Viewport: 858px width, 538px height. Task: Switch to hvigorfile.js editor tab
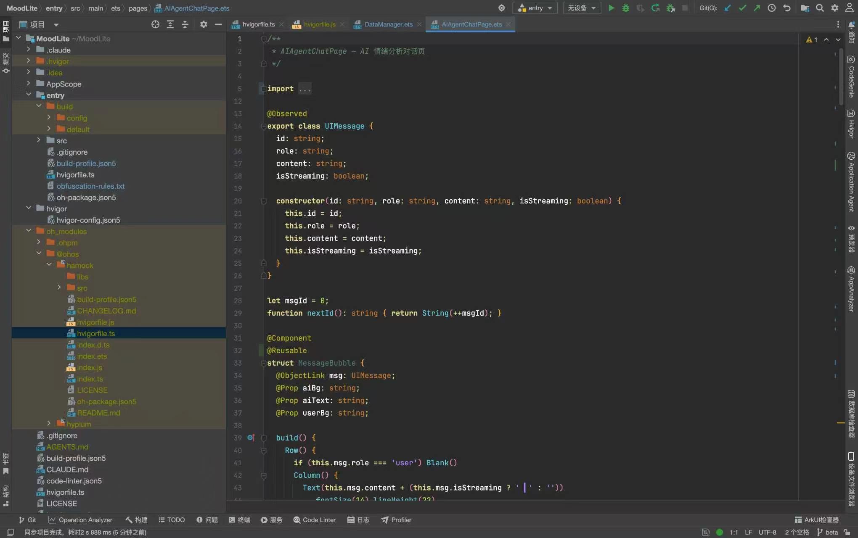coord(319,24)
